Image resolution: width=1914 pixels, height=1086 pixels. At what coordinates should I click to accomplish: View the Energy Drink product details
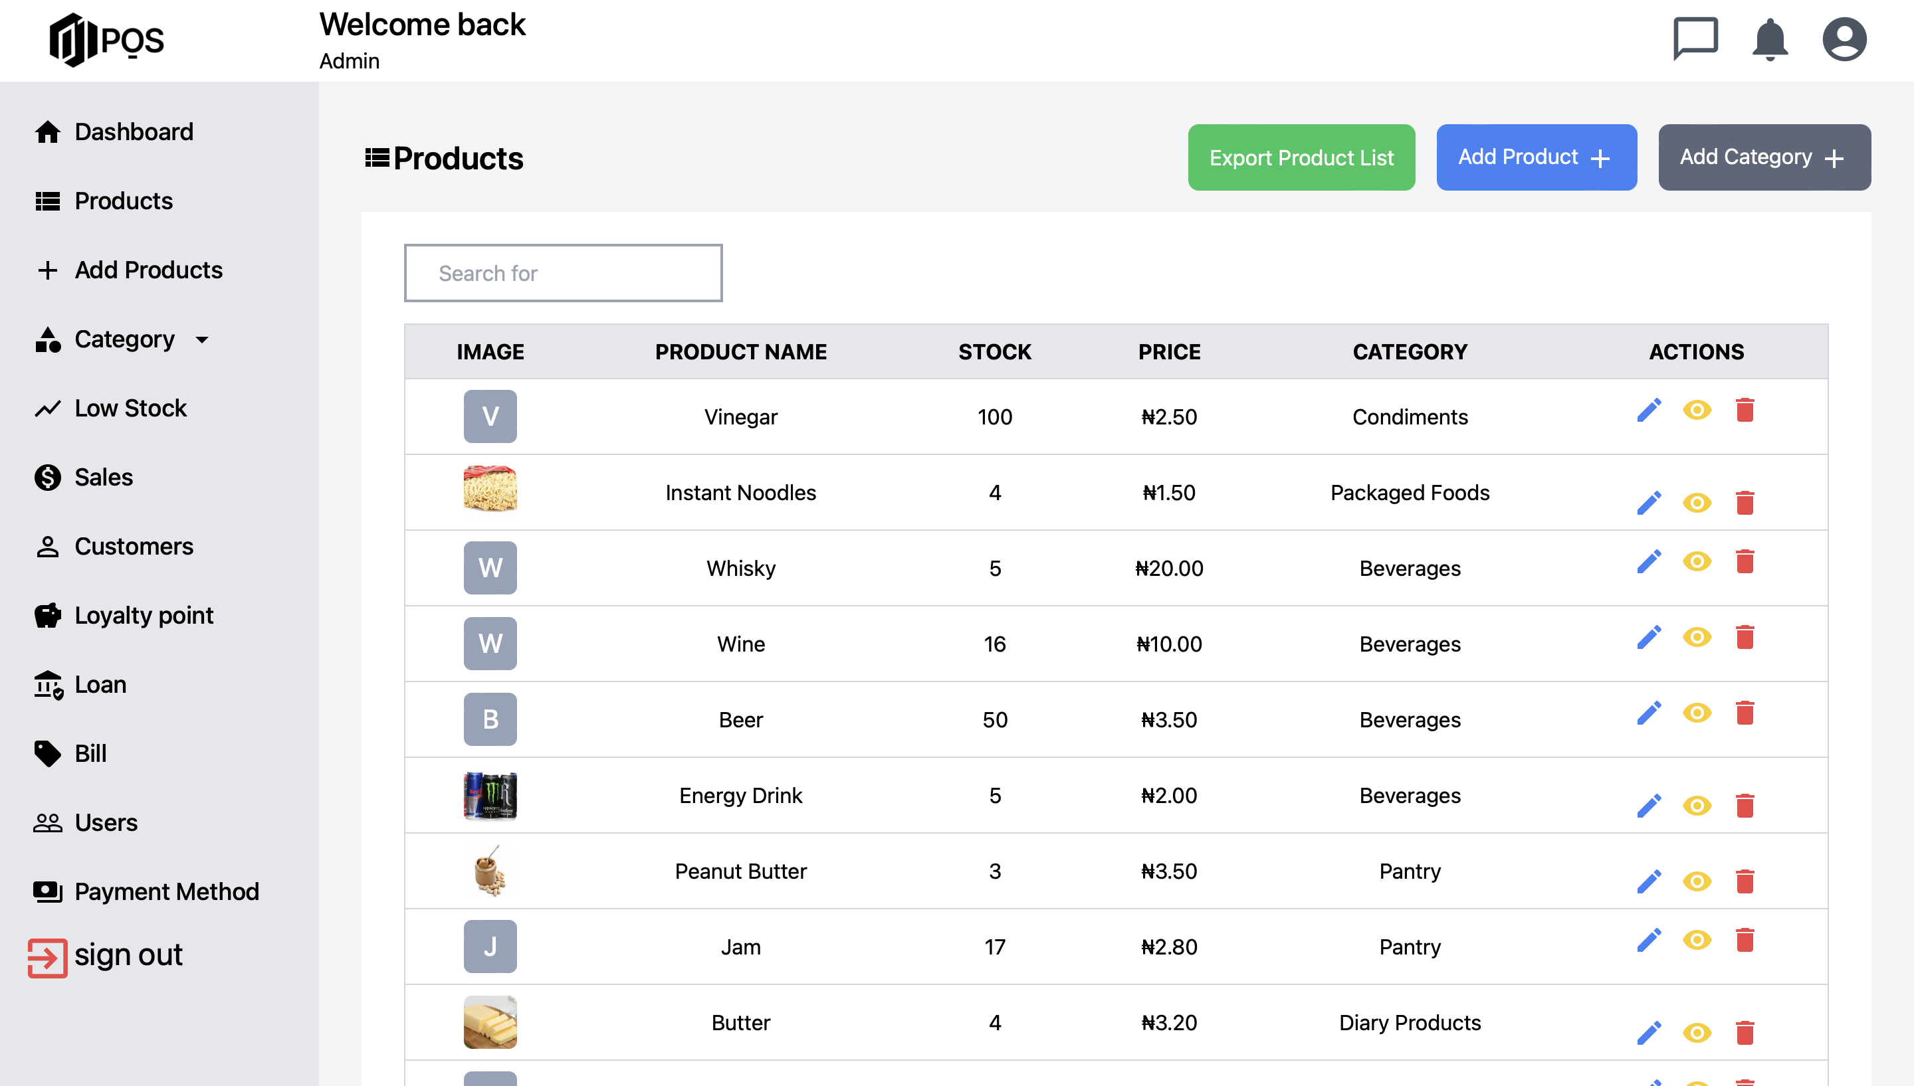point(1697,806)
